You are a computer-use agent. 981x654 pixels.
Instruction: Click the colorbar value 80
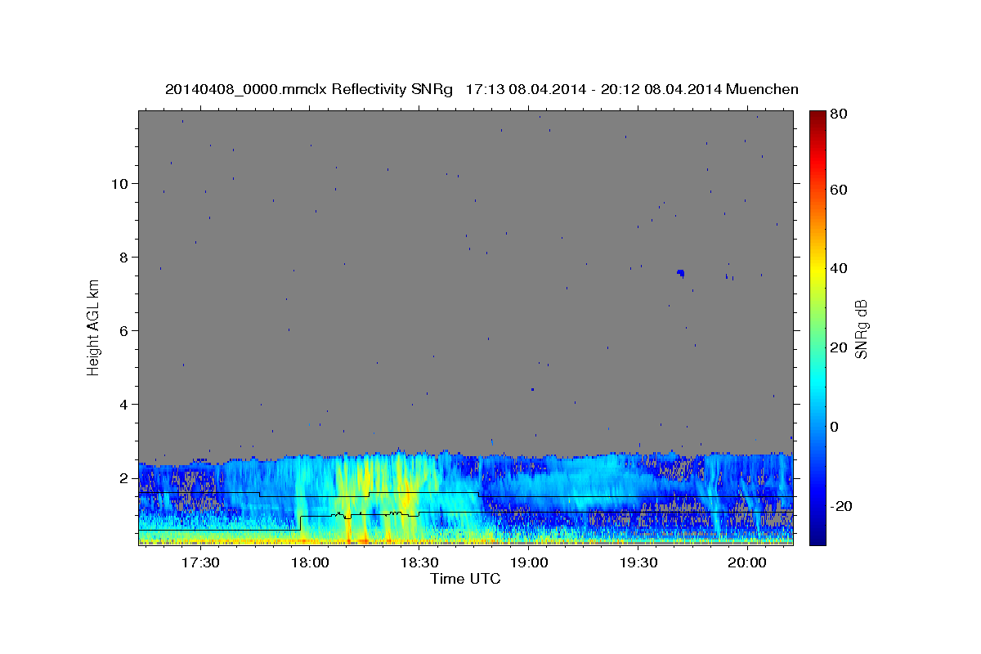pos(838,114)
